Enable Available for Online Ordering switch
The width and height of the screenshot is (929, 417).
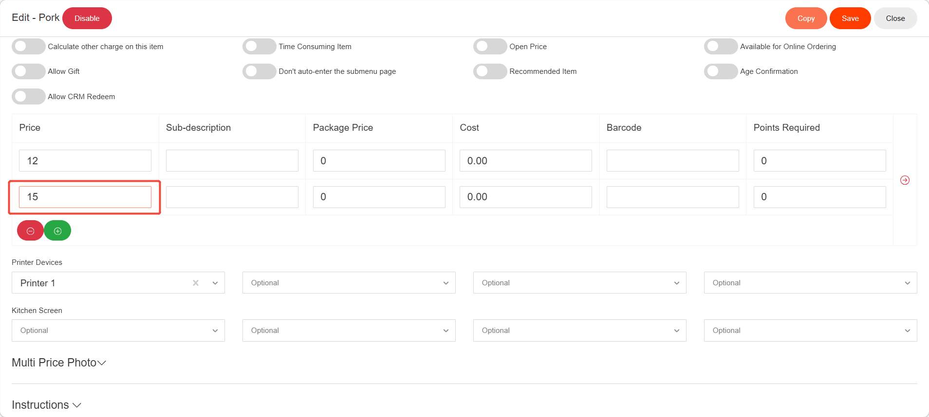tap(721, 47)
